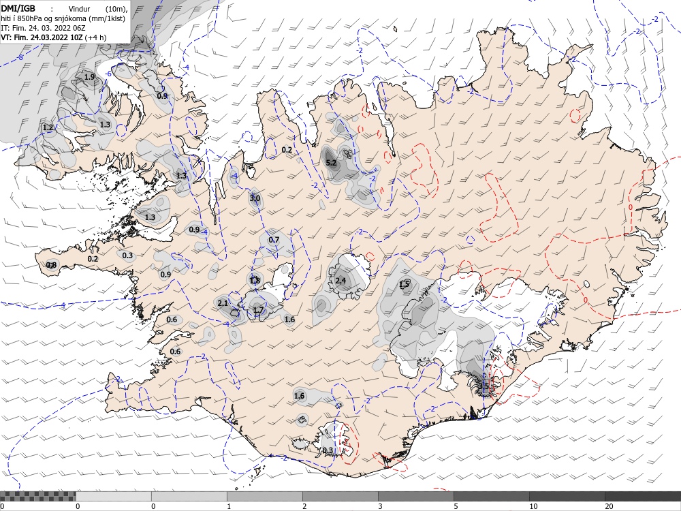Click the legend scale label 1
The width and height of the screenshot is (681, 511).
tap(229, 506)
